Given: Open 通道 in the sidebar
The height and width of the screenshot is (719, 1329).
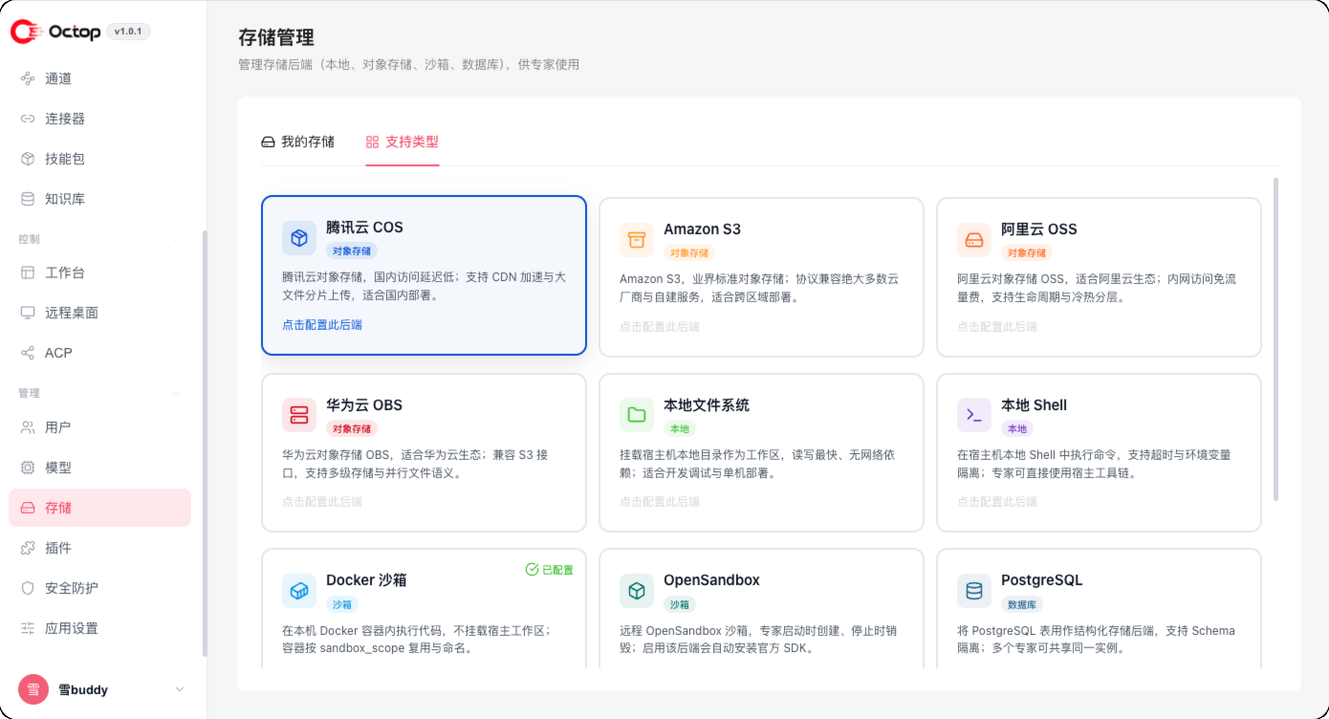Looking at the screenshot, I should (x=99, y=78).
